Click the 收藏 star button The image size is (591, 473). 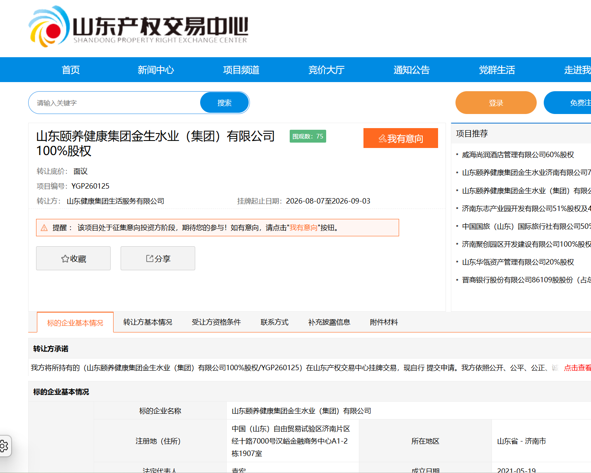click(x=73, y=258)
